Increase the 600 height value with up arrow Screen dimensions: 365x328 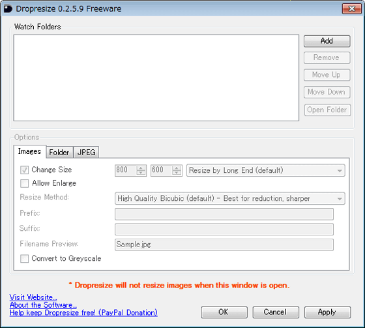(177, 168)
